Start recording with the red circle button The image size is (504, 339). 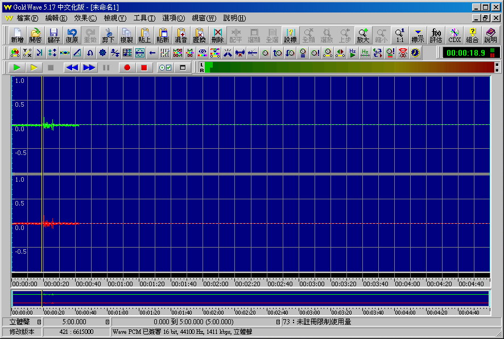click(127, 68)
